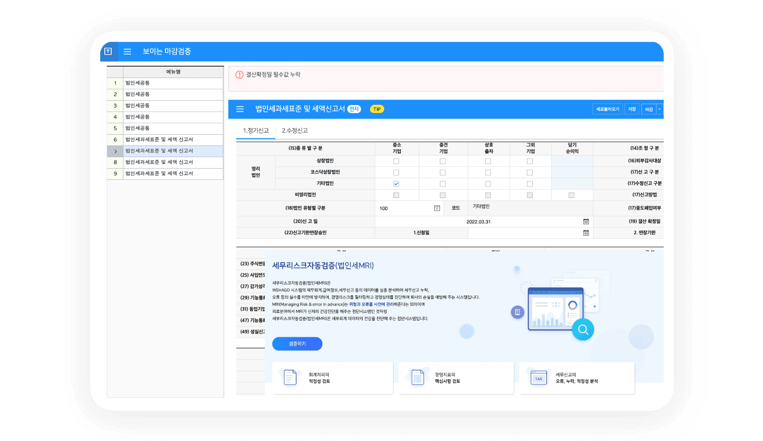The height and width of the screenshot is (441, 763).
Task: Click the T logo icon in the top bar
Action: pyautogui.click(x=108, y=51)
